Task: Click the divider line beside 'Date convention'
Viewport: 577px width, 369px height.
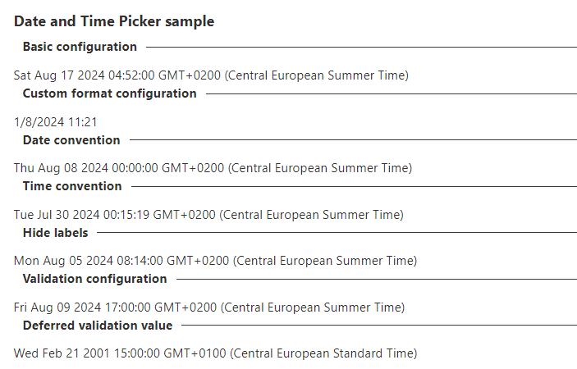Action: point(353,140)
